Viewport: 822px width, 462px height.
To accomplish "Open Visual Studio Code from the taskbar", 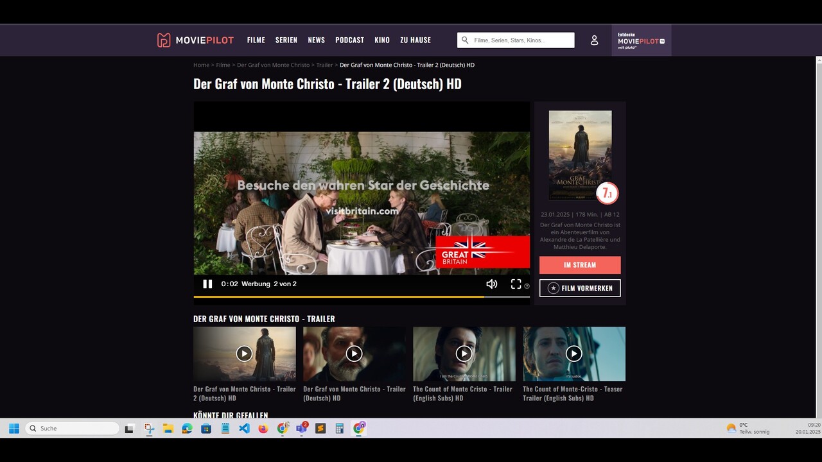I will 244,428.
